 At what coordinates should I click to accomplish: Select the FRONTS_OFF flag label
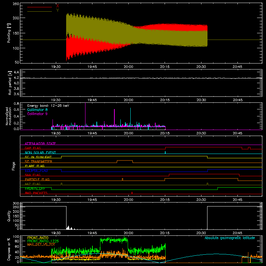coord(35,189)
